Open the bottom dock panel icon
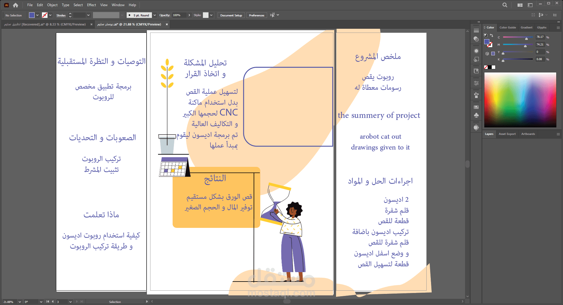This screenshot has height=305, width=563. (x=476, y=127)
